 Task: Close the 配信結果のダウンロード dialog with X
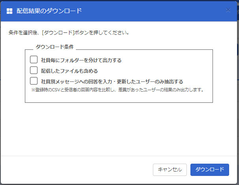click(x=228, y=10)
